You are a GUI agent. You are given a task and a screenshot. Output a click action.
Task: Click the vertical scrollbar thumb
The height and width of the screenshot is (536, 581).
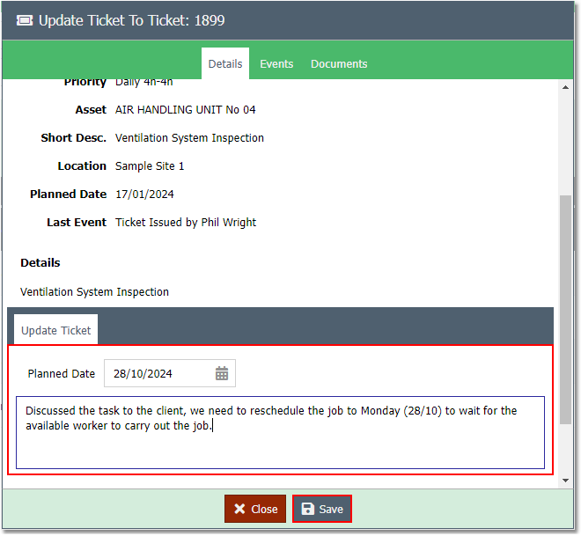pos(565,310)
